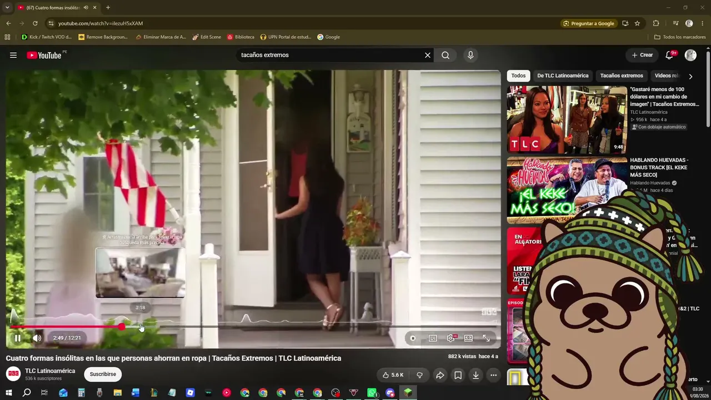Open the "Gastaré menos de 100 dólares" thumbnail
This screenshot has width=711, height=400.
[x=567, y=119]
